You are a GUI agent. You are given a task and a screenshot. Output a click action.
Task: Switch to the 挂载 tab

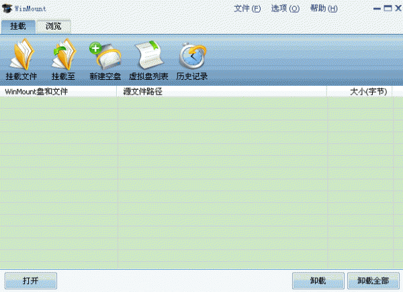[x=18, y=26]
